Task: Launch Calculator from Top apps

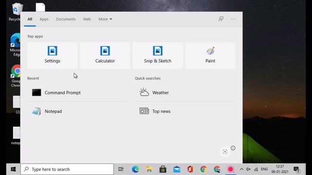Action: (105, 55)
